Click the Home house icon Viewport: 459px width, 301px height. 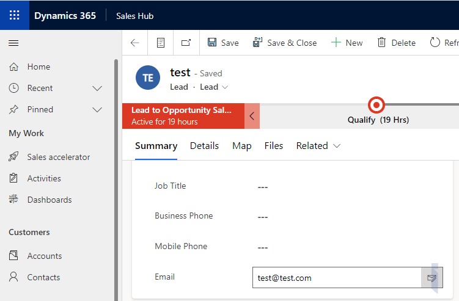coord(14,67)
